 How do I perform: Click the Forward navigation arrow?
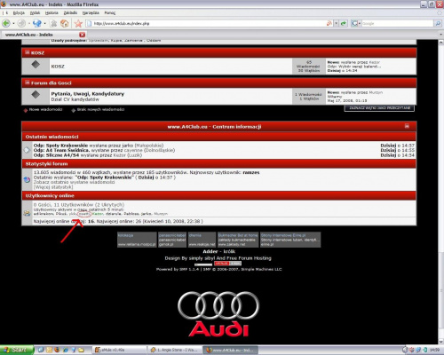pos(21,23)
